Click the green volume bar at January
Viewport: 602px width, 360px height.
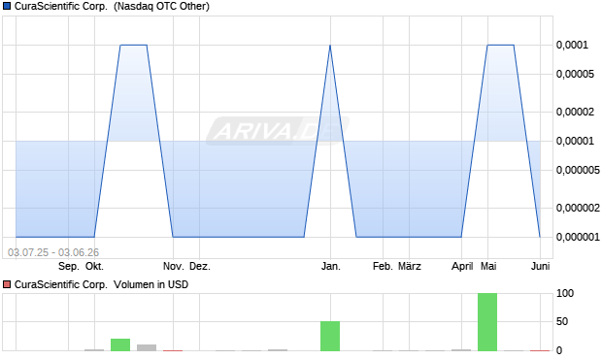coord(330,336)
